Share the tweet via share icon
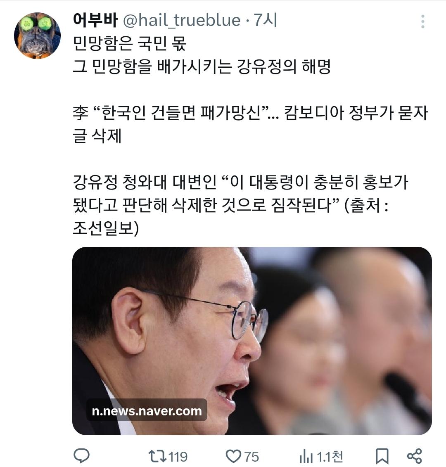Image resolution: width=446 pixels, height=467 pixels. point(415,456)
